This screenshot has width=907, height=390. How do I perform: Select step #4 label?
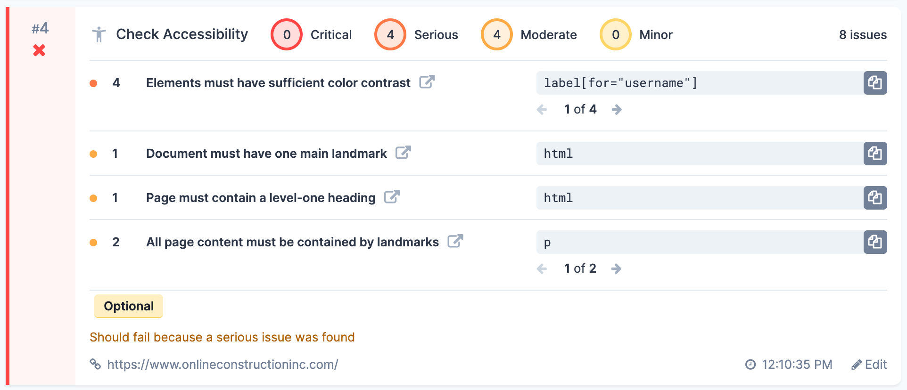[x=40, y=28]
